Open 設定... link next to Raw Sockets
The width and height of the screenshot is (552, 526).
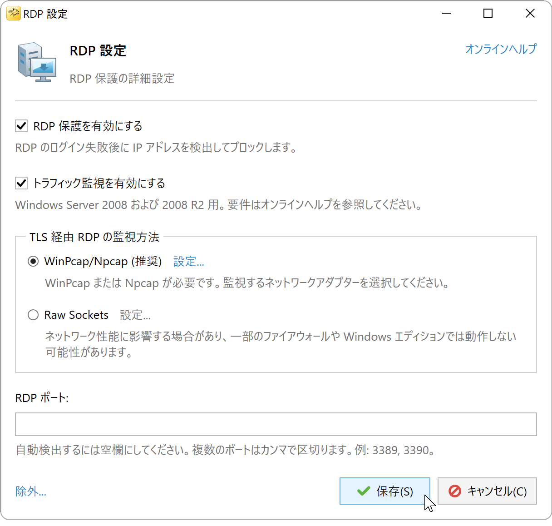tap(135, 315)
